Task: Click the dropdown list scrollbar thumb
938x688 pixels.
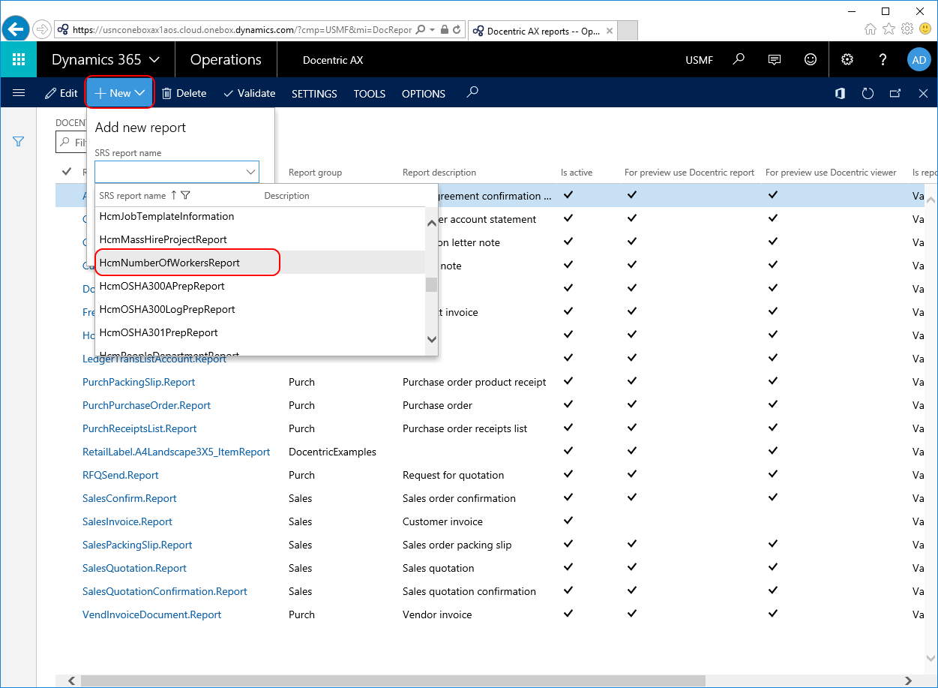Action: (x=431, y=284)
